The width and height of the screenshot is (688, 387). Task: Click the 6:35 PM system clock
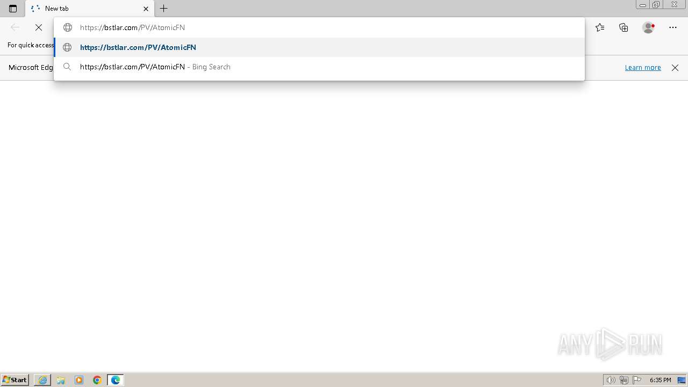coord(660,380)
